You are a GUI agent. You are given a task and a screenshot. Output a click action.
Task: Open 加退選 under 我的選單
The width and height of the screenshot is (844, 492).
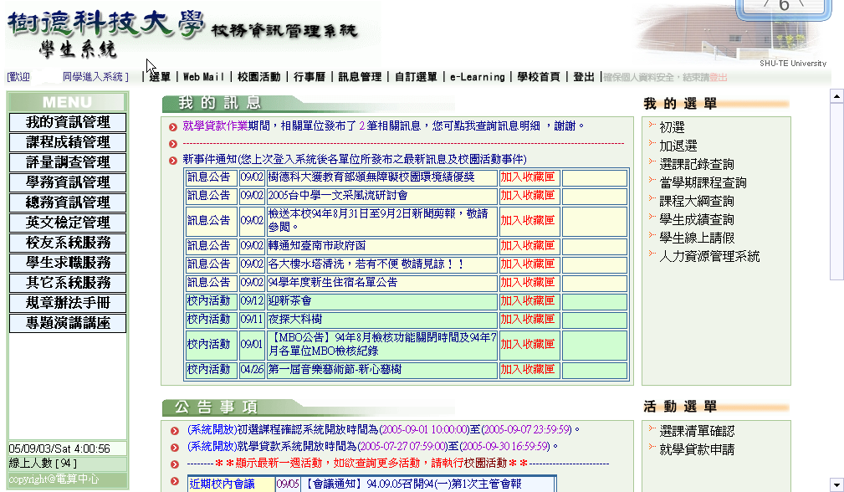pyautogui.click(x=678, y=146)
